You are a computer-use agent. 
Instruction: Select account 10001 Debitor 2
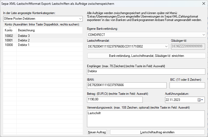[x=43, y=40]
